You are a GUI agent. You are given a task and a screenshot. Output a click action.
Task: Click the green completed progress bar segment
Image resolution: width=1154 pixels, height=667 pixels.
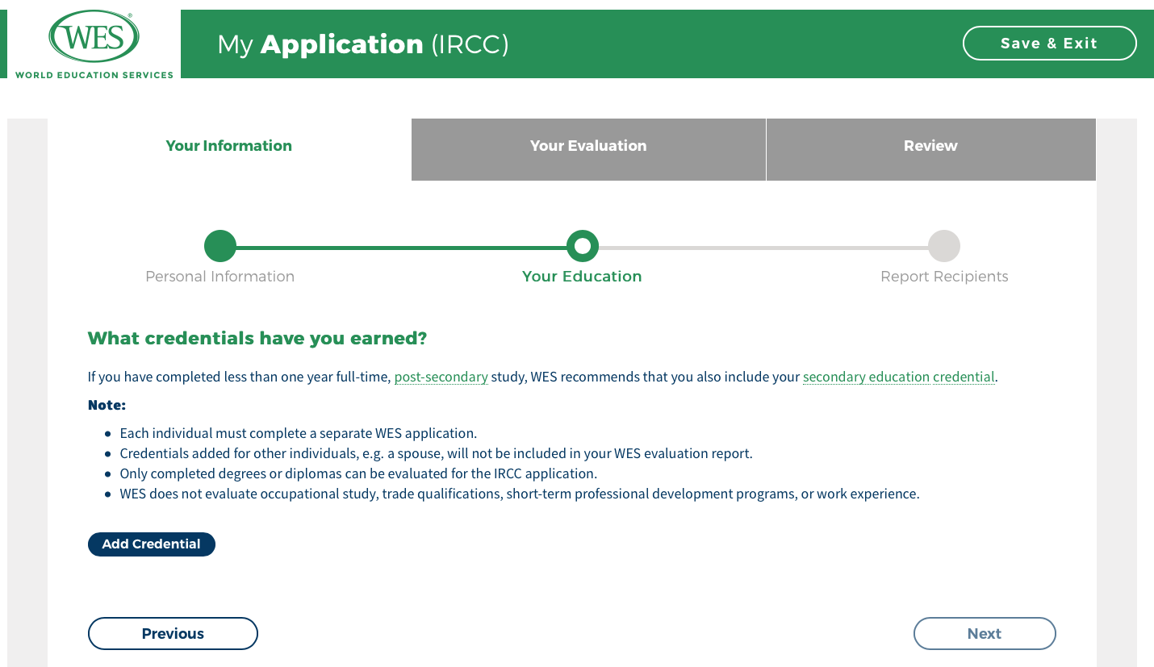point(401,248)
